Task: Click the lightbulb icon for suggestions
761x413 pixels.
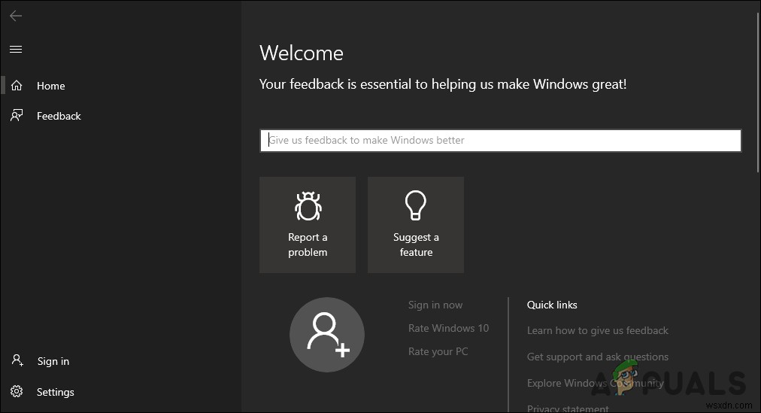Action: 416,205
